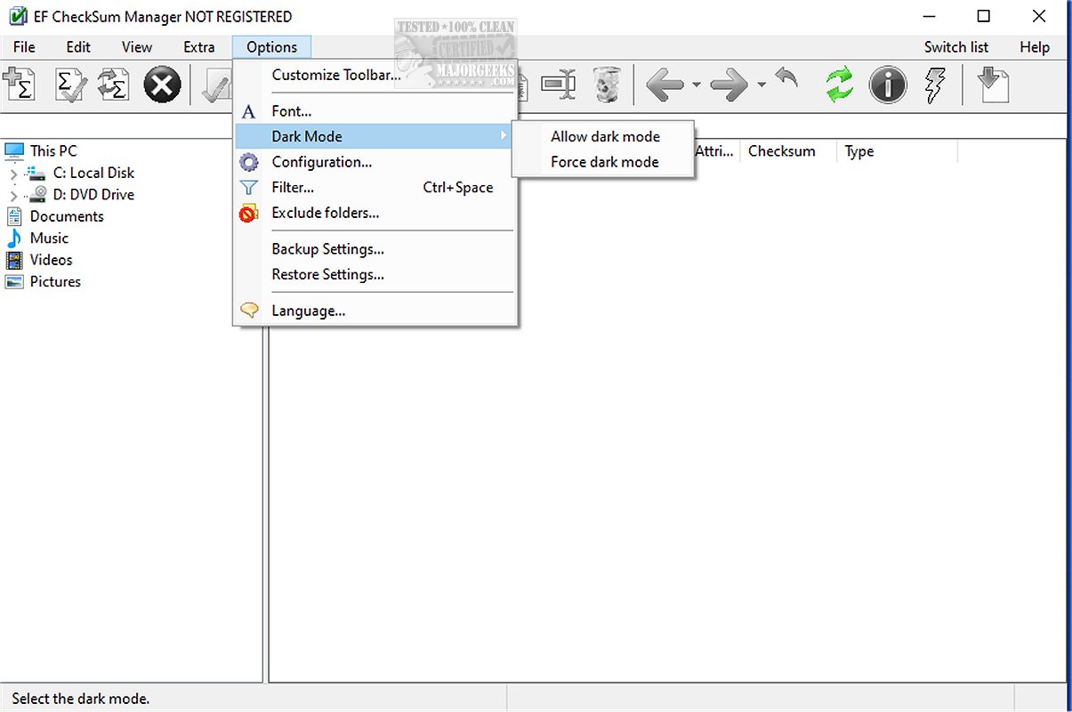The height and width of the screenshot is (712, 1072).
Task: Select the Pictures folder
Action: (55, 281)
